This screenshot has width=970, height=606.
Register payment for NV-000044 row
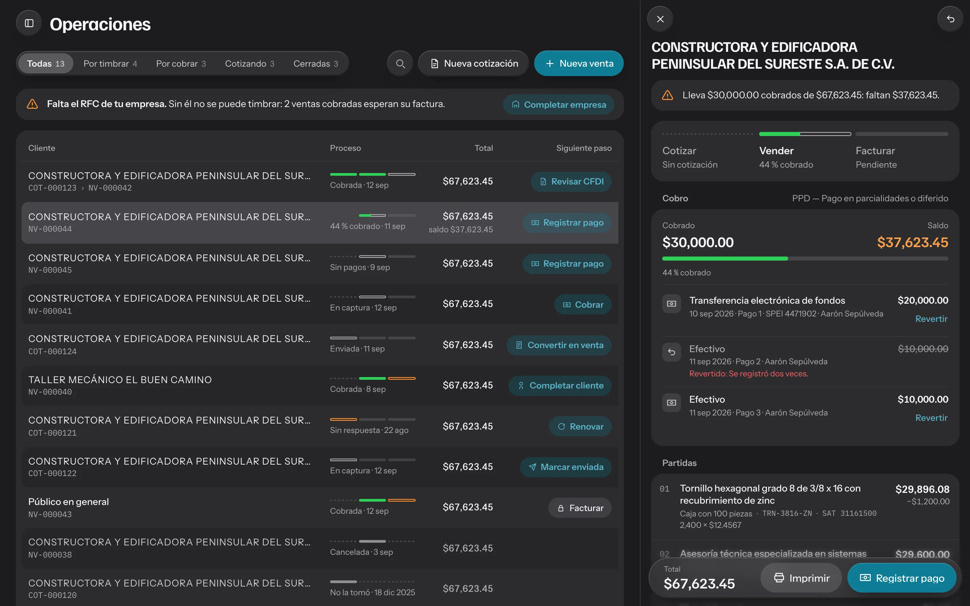(x=567, y=223)
